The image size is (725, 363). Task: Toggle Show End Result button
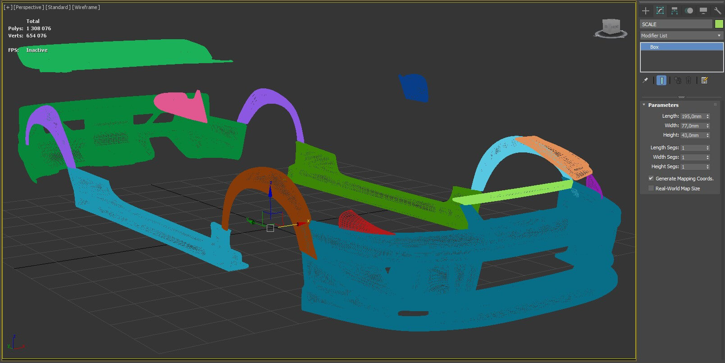pos(661,80)
